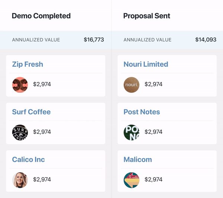Open the Calico Inc deal link
The width and height of the screenshot is (223, 198).
28,160
